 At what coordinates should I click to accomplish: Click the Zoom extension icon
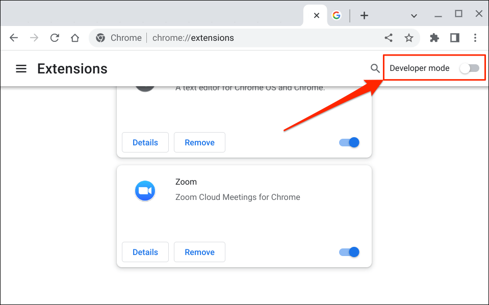145,191
